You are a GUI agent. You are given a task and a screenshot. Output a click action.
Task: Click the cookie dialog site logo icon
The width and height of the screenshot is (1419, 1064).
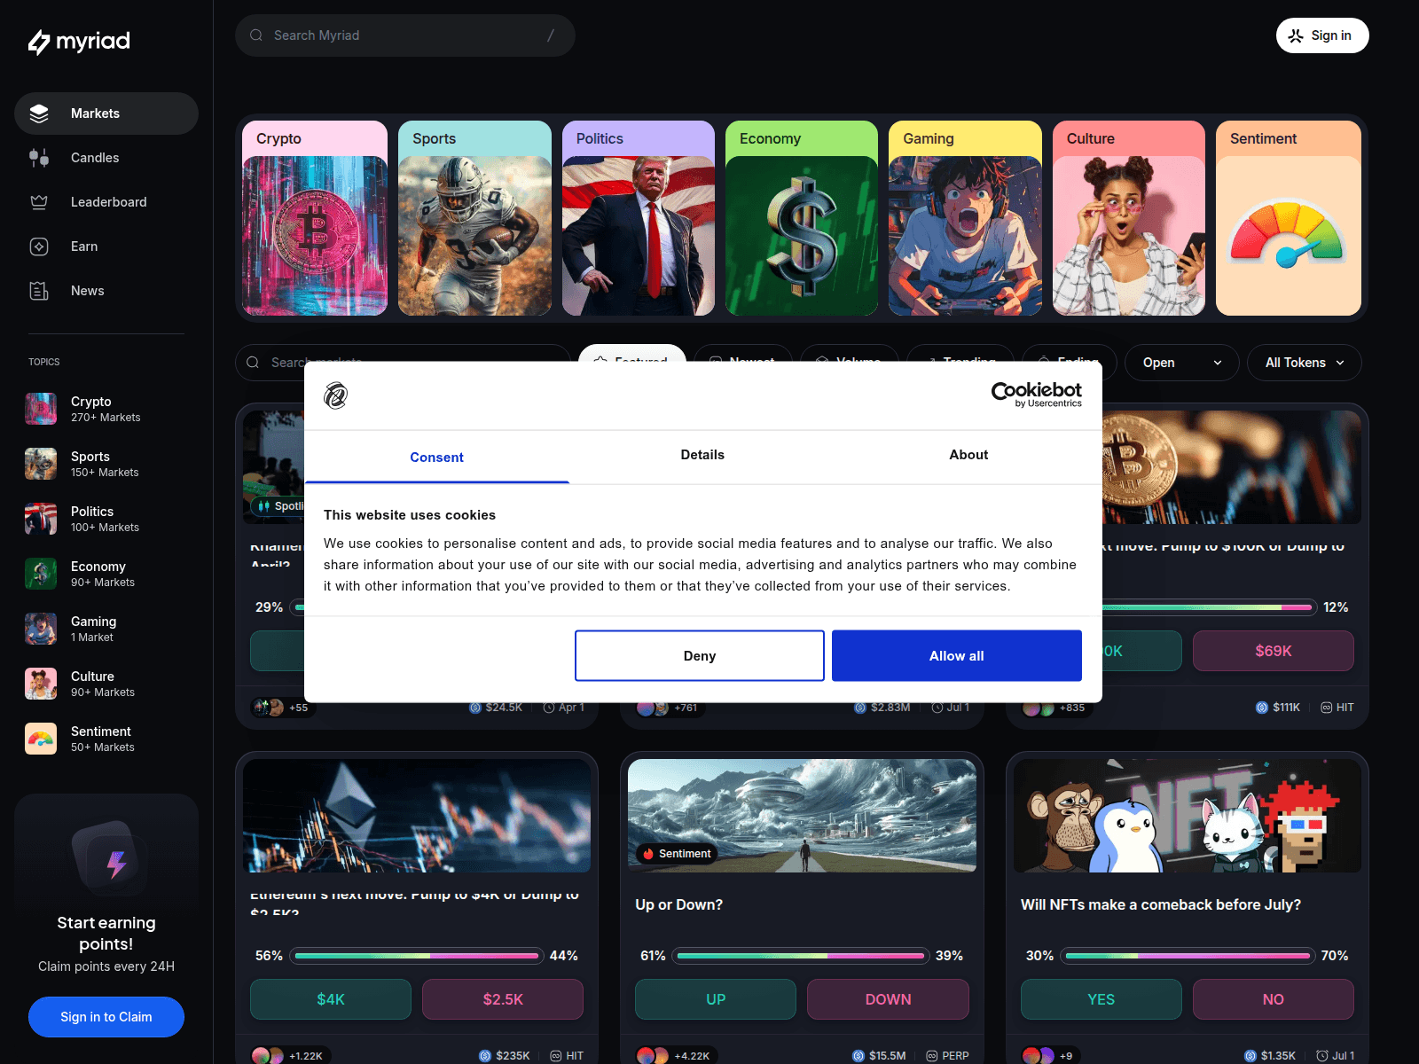click(335, 395)
